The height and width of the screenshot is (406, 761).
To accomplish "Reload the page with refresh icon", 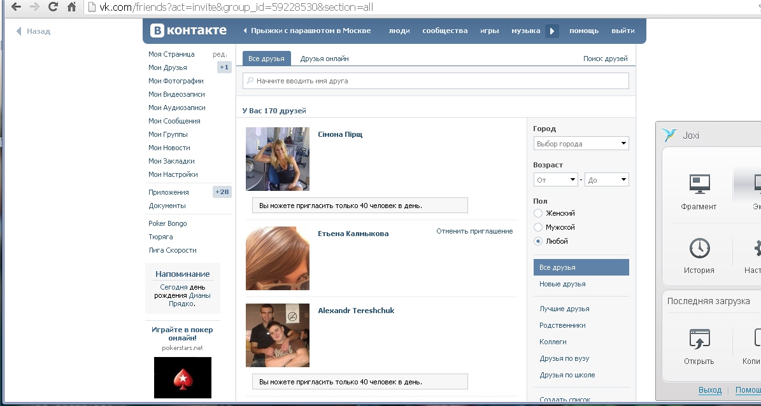I will [x=53, y=7].
